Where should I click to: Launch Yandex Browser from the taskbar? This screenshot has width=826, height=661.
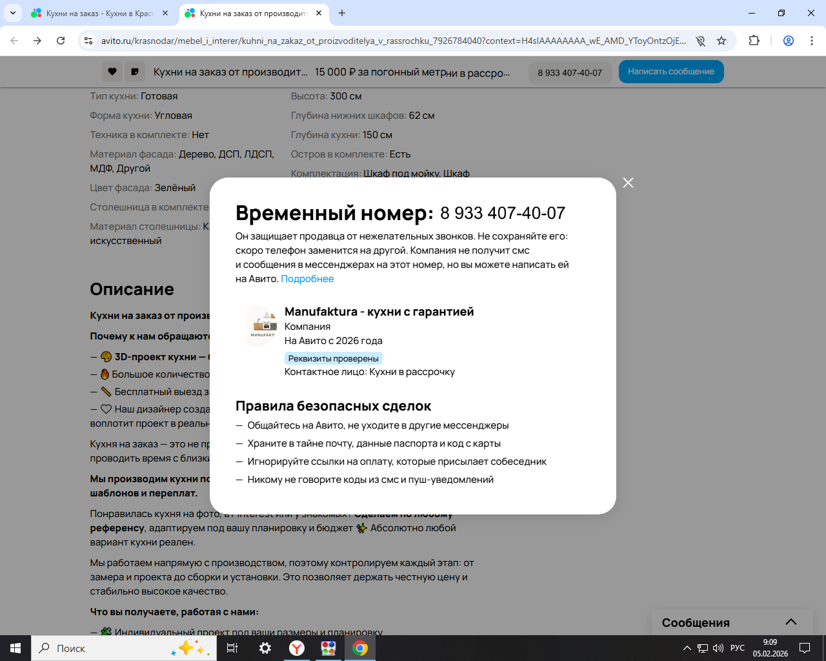(x=297, y=648)
